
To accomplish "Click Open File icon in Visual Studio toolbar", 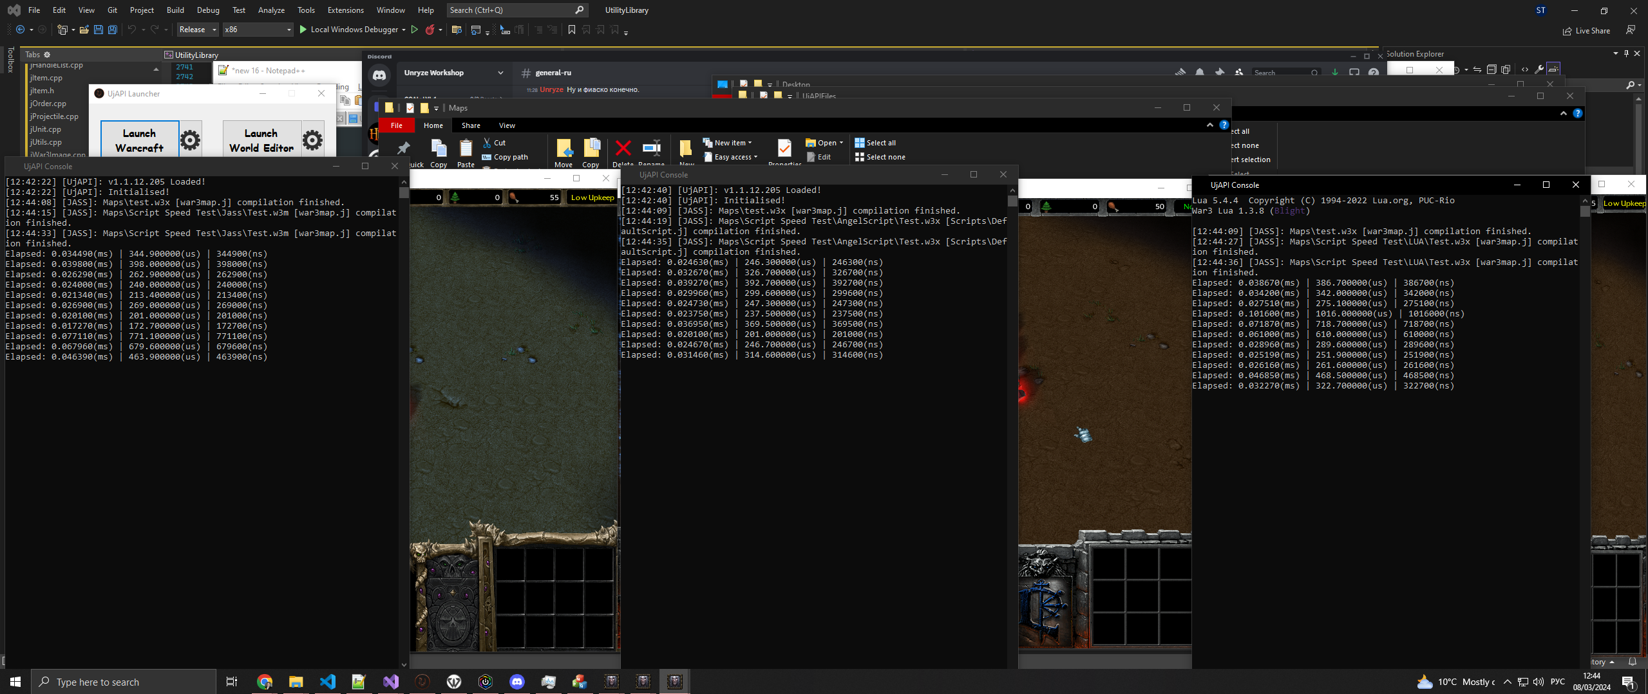I will (x=84, y=30).
